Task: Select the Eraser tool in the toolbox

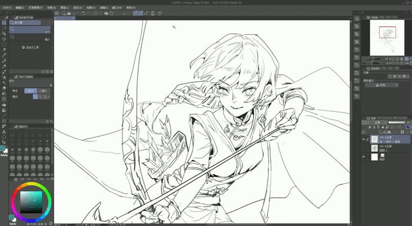Action: point(4,88)
